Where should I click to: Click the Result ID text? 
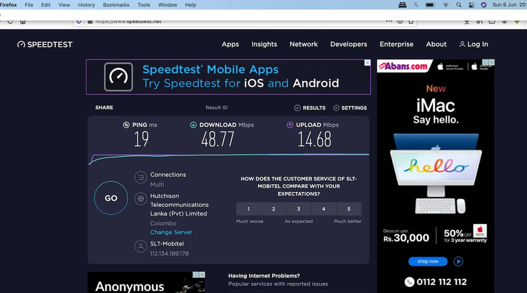(x=217, y=108)
